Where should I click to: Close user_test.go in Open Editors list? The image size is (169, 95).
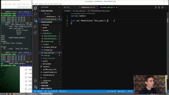42,19
